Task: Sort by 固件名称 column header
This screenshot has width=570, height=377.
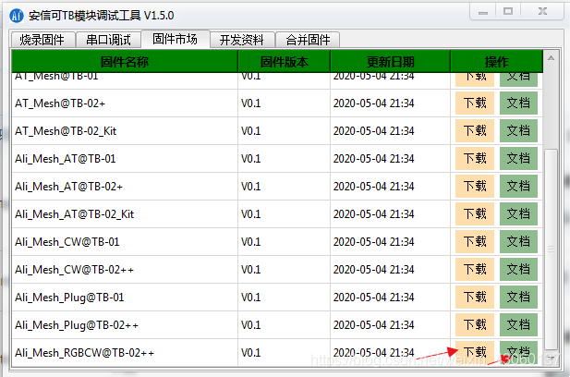Action: pyautogui.click(x=125, y=61)
